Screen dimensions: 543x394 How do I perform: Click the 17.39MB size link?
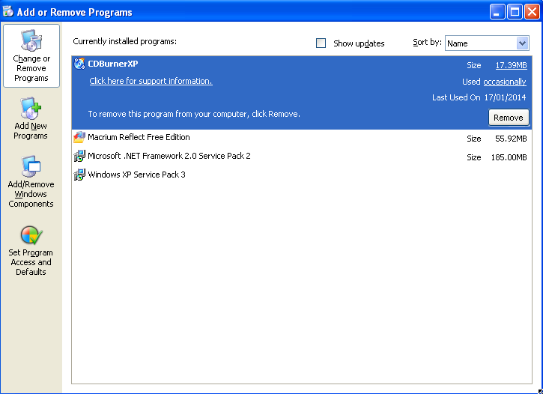511,65
